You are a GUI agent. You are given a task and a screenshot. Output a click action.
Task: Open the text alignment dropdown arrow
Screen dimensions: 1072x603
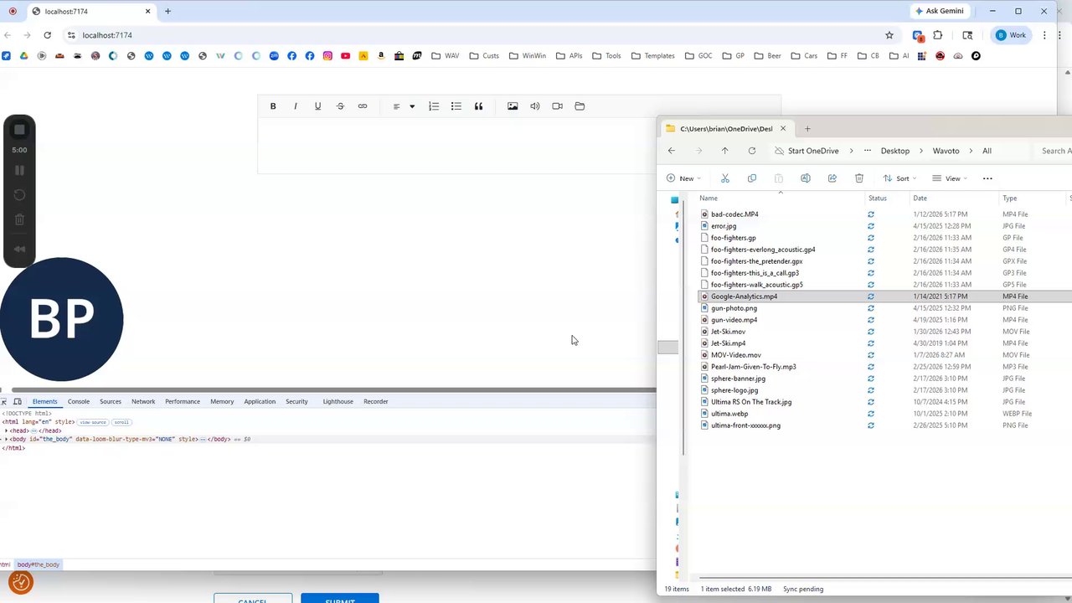pos(412,106)
